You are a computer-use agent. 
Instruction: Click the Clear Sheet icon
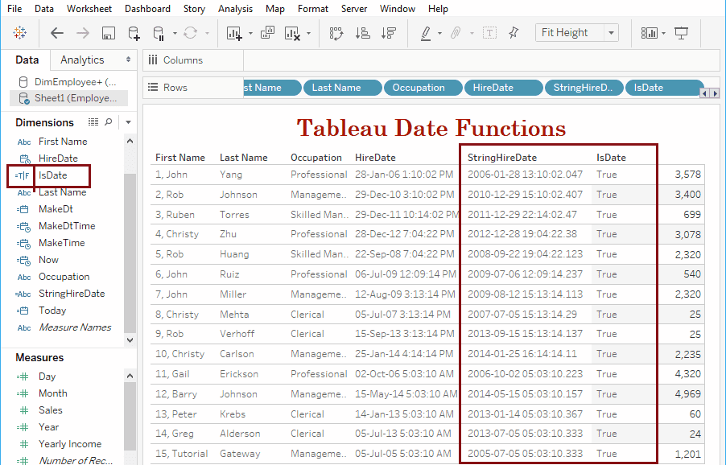293,33
